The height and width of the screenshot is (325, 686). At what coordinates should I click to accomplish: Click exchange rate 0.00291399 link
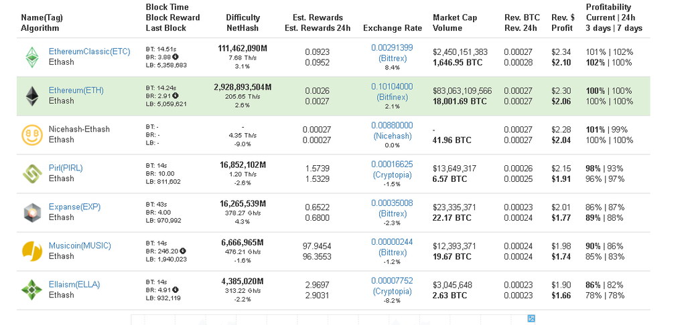pos(392,47)
